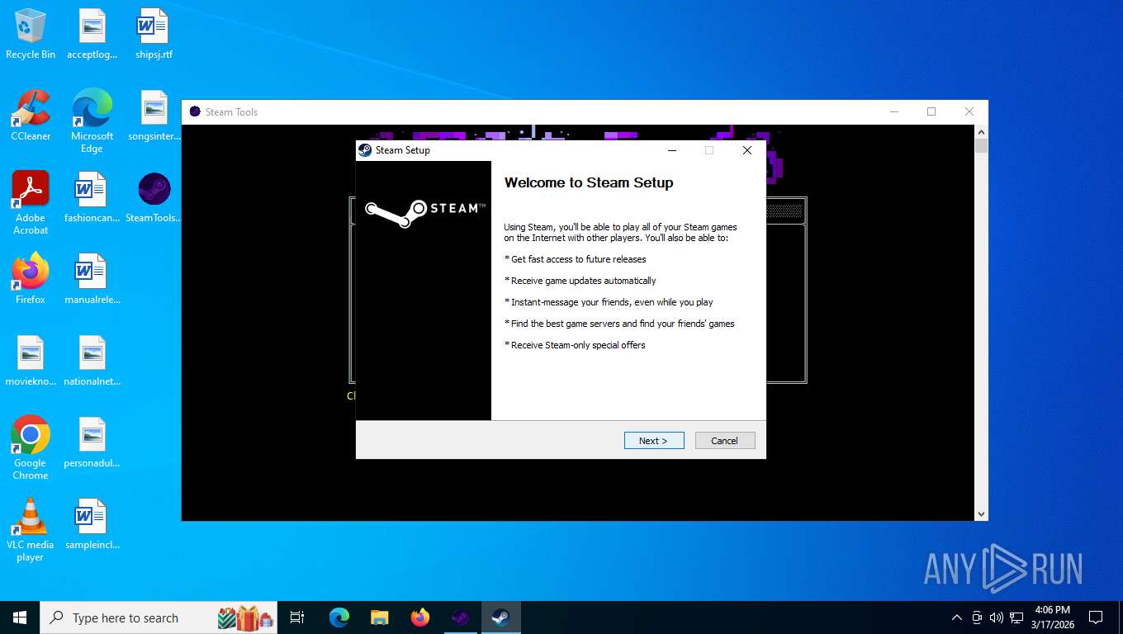Select the songsinter image file icon
This screenshot has width=1123, height=634.
coord(154,116)
